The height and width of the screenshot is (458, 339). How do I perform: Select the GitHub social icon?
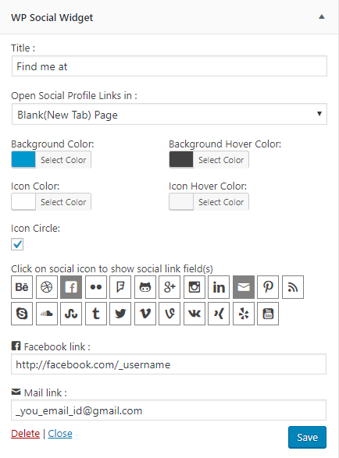point(145,287)
